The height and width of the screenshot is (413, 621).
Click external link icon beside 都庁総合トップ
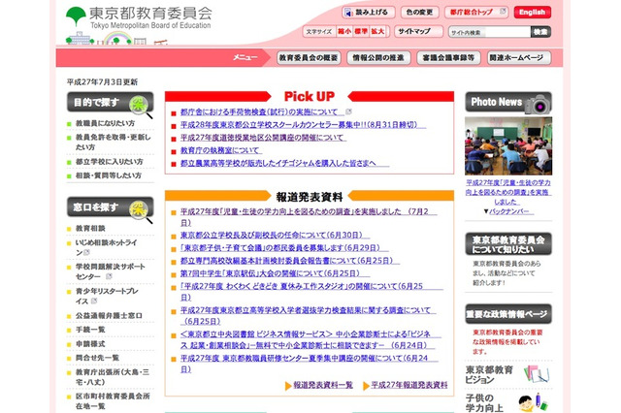click(503, 11)
